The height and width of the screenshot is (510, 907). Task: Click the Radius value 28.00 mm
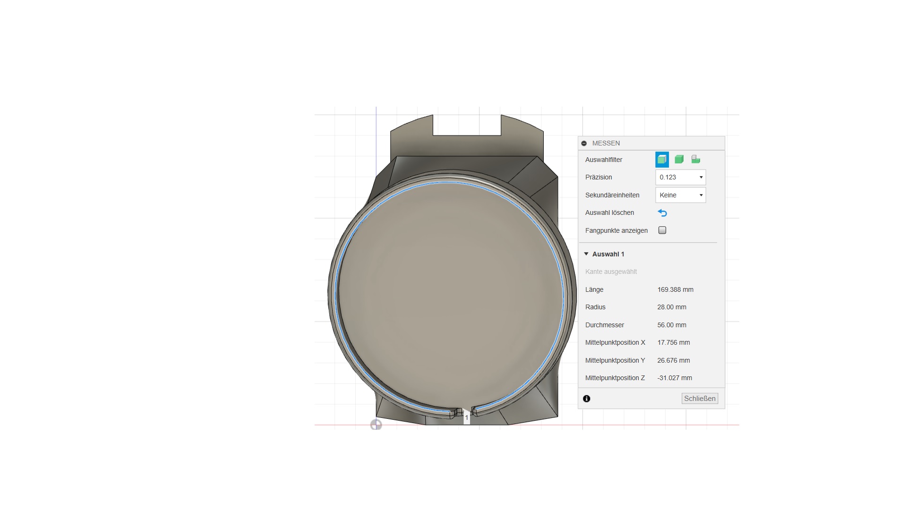[672, 307]
